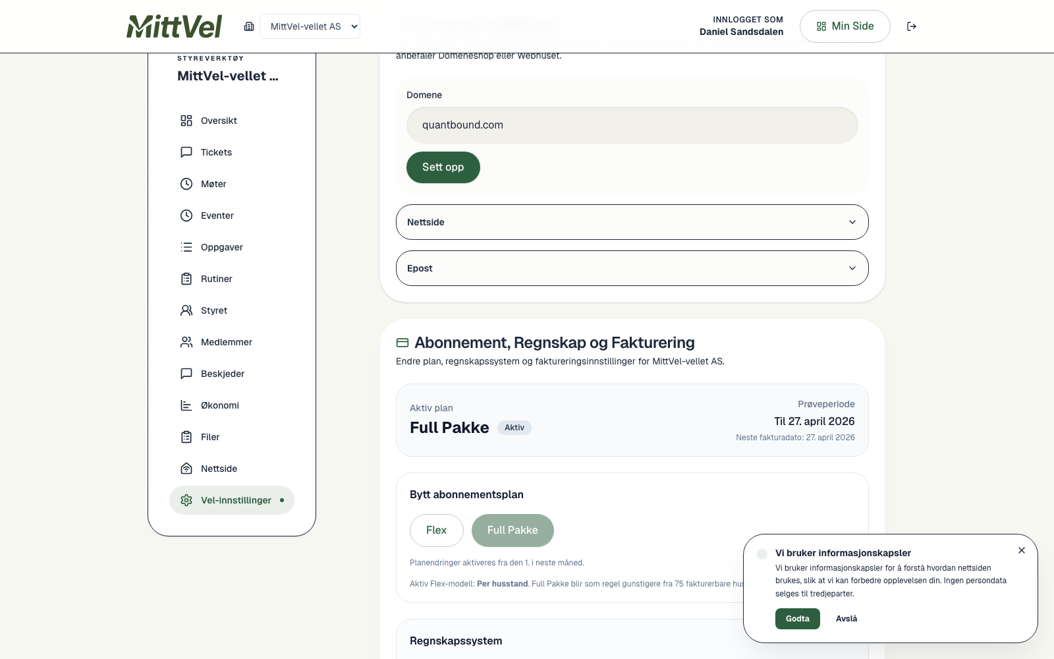Click the Vel-innstillinger gear icon
The height and width of the screenshot is (659, 1054).
tap(186, 500)
